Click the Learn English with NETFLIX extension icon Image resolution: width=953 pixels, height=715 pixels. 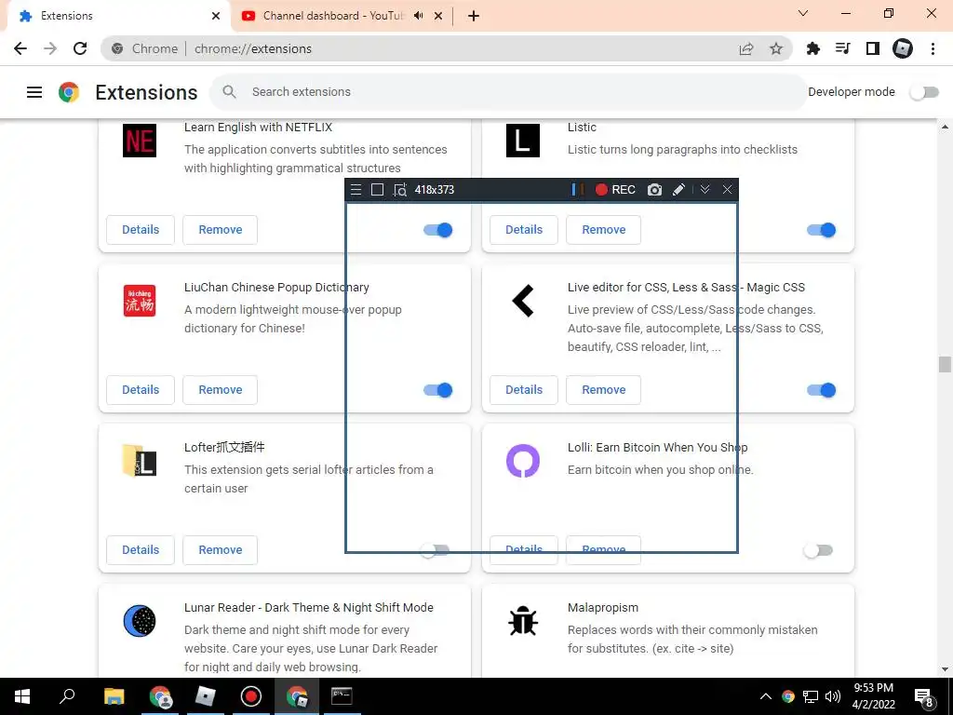tap(140, 141)
